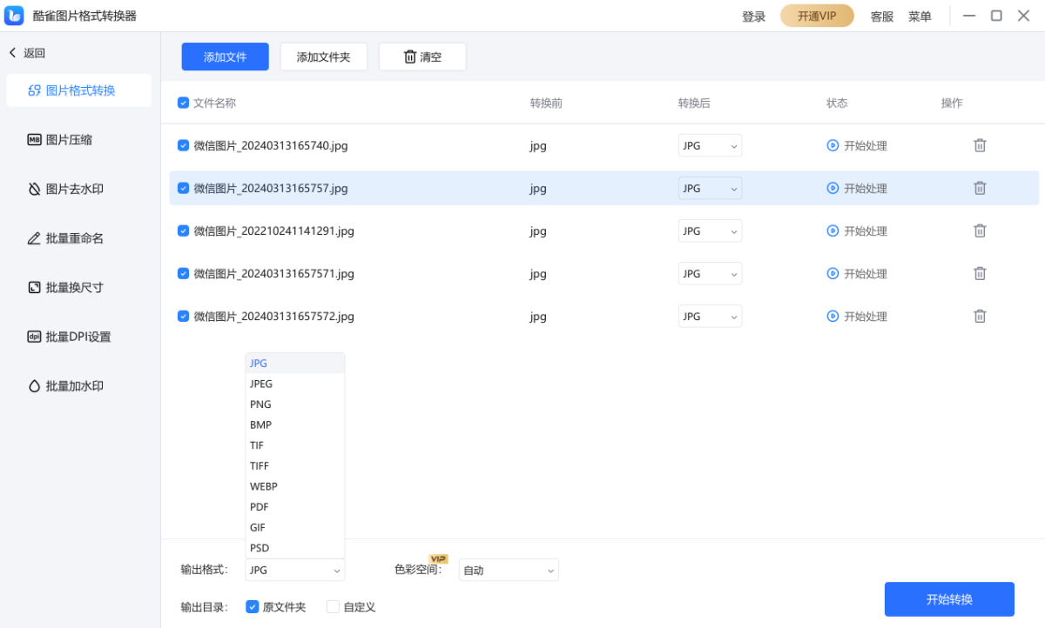
Task: Choose PSD output format
Action: coord(295,548)
